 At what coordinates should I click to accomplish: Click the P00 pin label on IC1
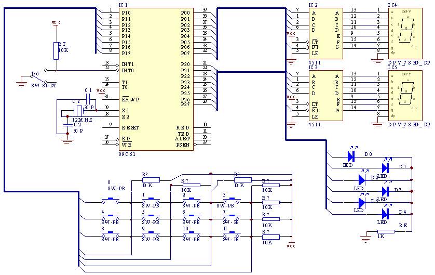[x=185, y=12]
